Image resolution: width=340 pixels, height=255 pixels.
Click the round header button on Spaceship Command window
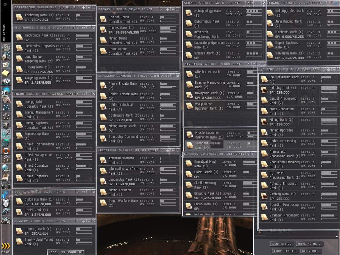click(167, 76)
